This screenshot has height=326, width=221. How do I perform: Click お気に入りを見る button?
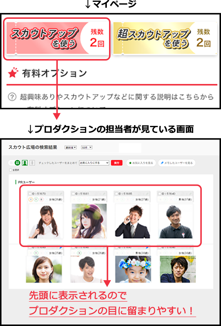[141, 163]
